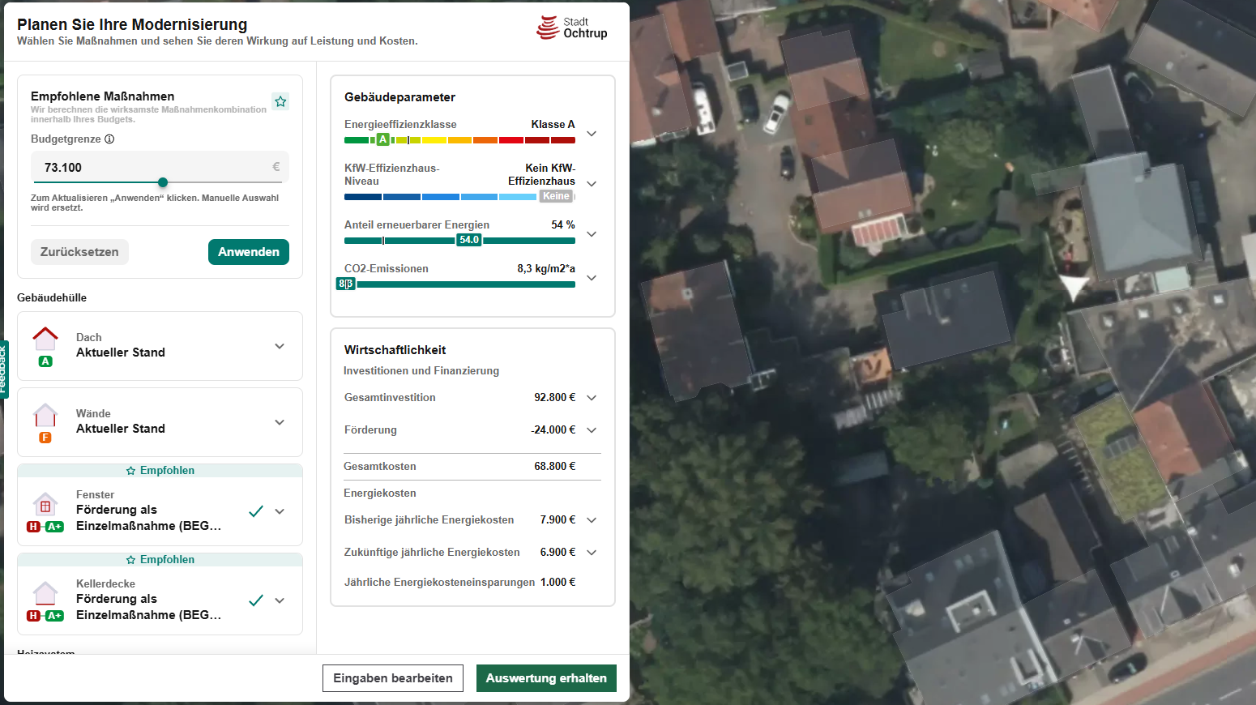Click the white location arrow on the map
This screenshot has height=705, width=1256.
point(1074,287)
